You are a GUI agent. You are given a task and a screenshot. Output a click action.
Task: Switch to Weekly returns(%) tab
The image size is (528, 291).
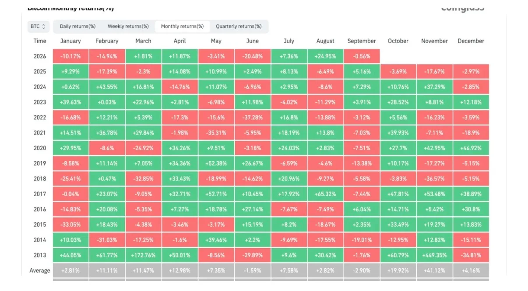point(128,27)
